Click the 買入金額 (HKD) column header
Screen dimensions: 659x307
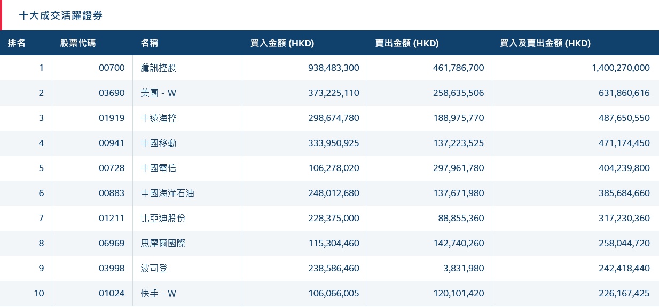282,43
